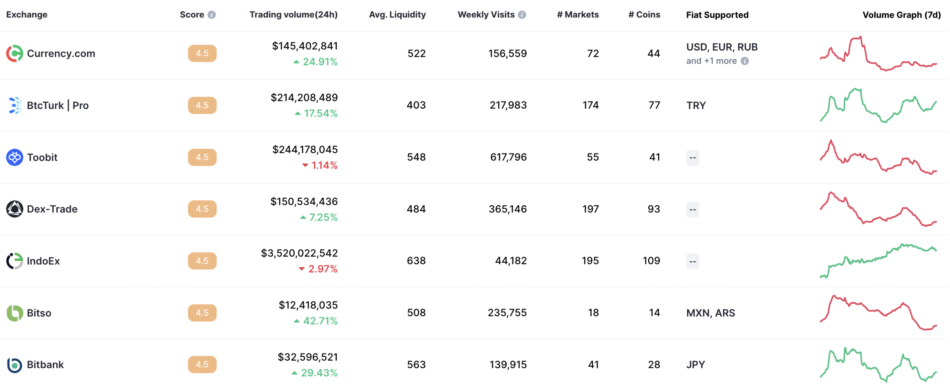
Task: Open Dex-Trade 7d volume graph
Action: [x=878, y=209]
